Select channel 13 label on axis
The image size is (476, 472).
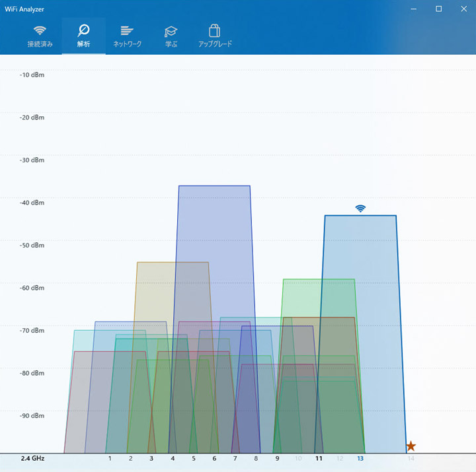click(360, 458)
